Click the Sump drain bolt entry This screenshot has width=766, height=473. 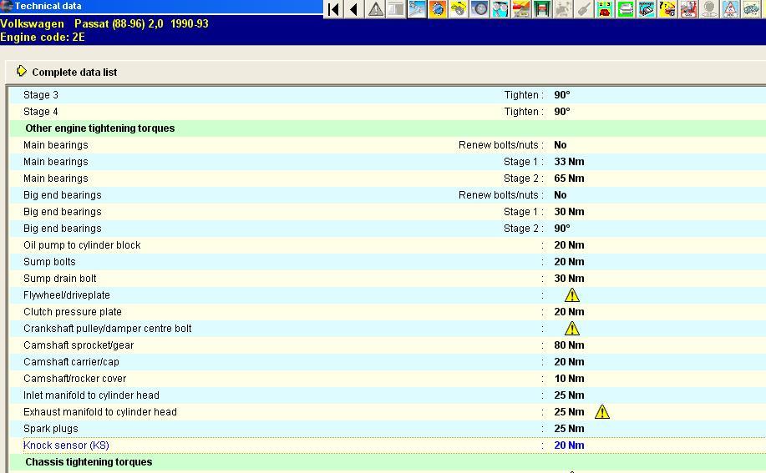pos(59,279)
